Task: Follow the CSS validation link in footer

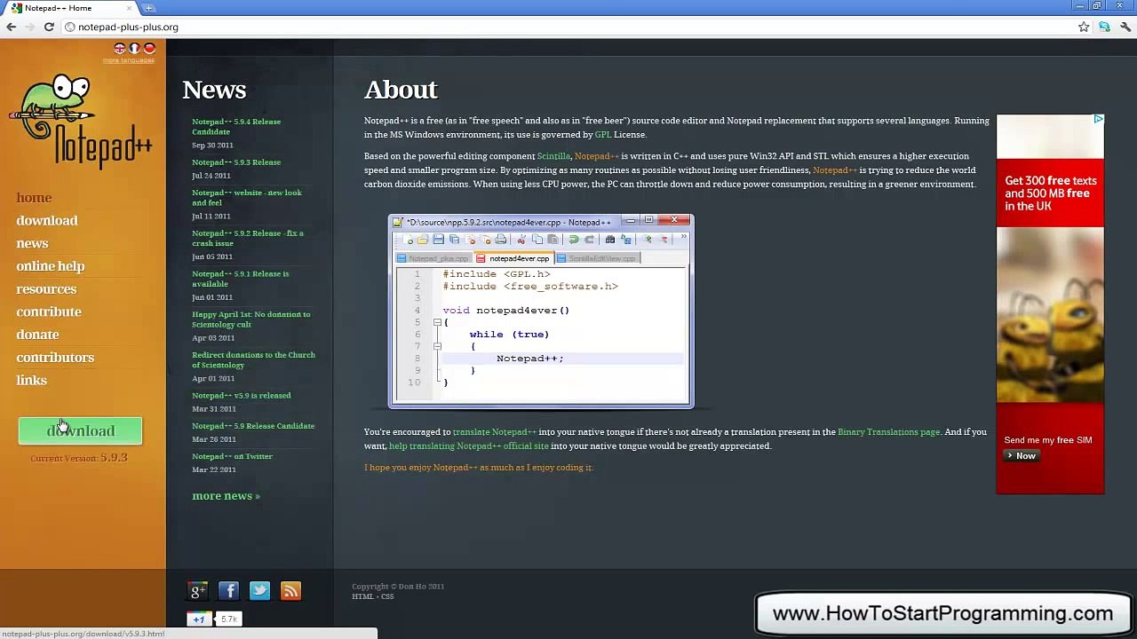Action: (387, 596)
